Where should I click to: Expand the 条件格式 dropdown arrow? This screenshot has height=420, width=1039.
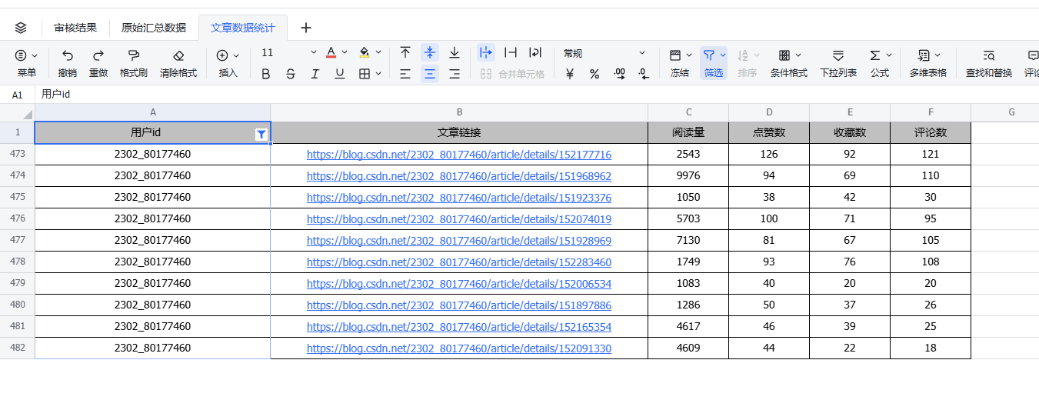(798, 55)
